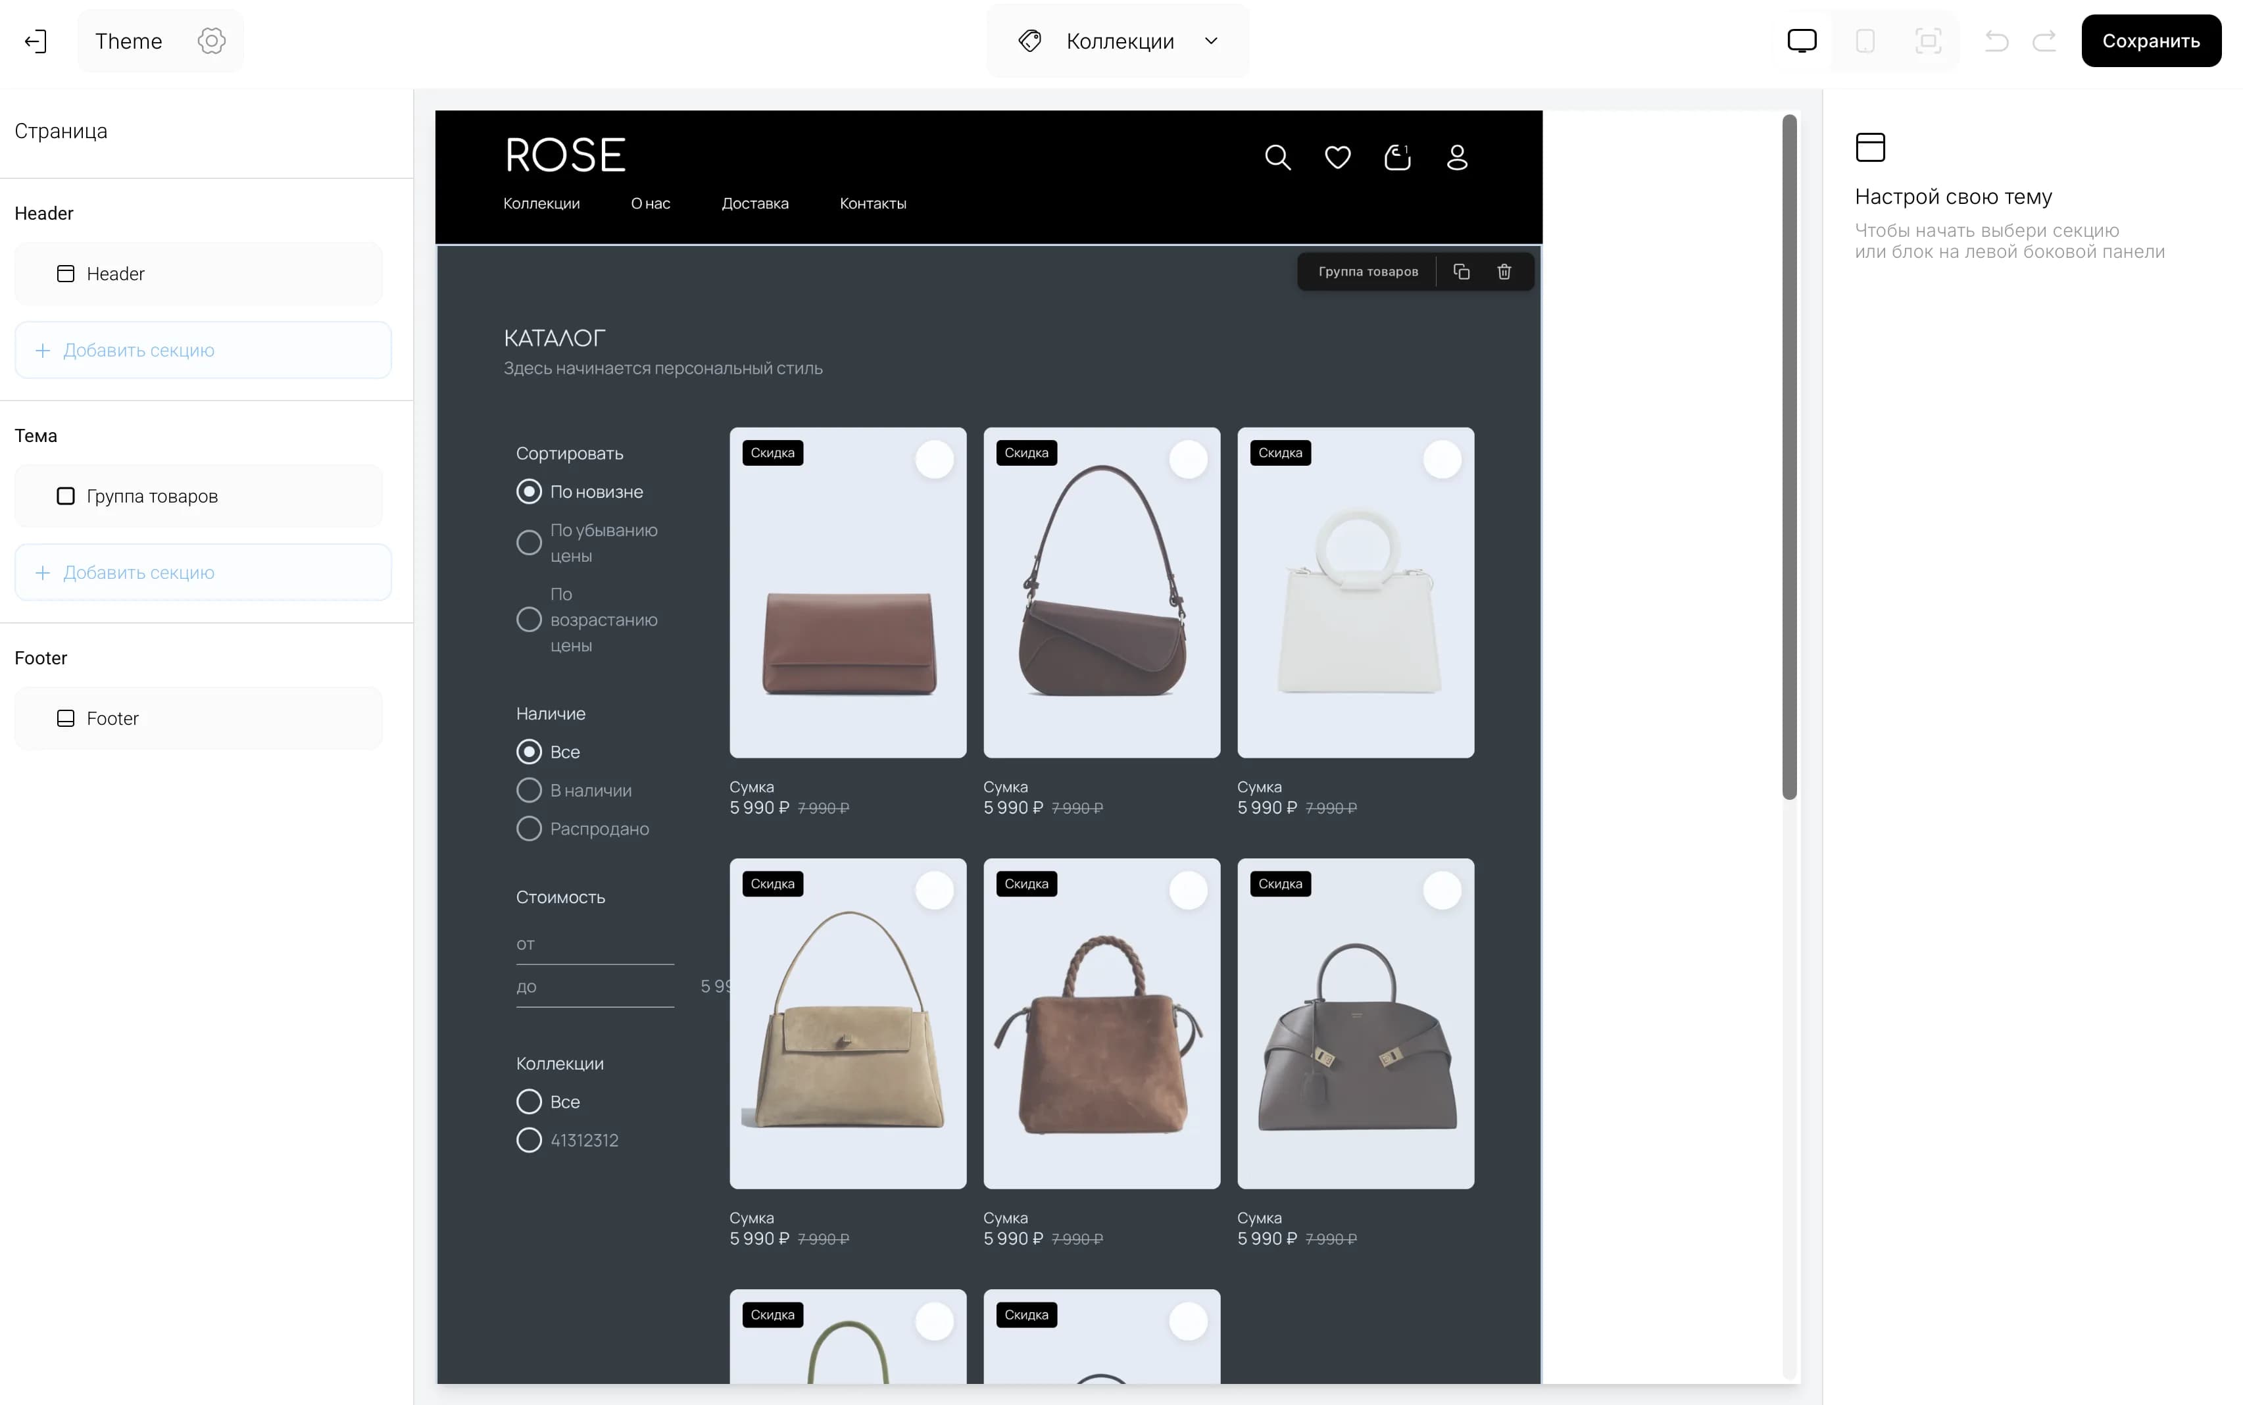Undo the last change
2243x1405 pixels.
pos(1996,41)
